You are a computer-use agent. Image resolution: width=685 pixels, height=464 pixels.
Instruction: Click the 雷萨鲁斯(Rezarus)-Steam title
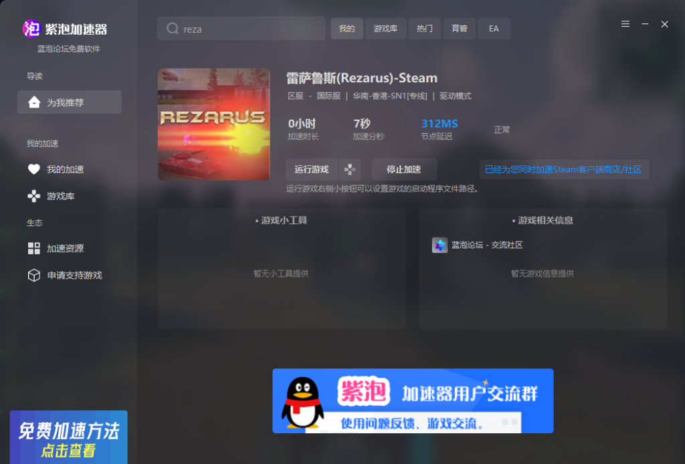click(x=362, y=78)
